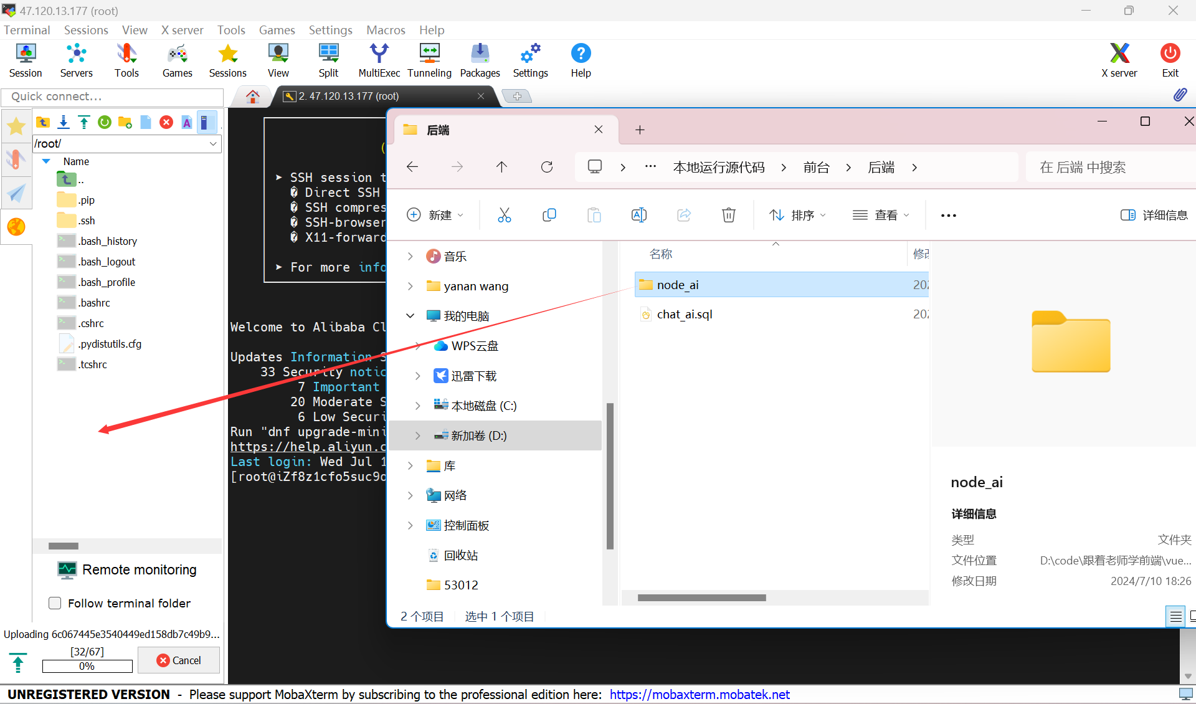1196x704 pixels.
Task: Open the Macros menu
Action: tap(386, 30)
